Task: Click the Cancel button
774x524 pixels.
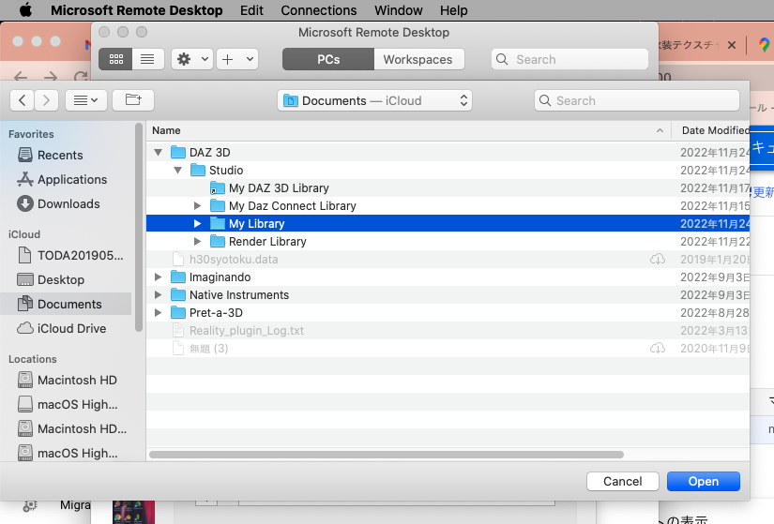Action: click(622, 481)
